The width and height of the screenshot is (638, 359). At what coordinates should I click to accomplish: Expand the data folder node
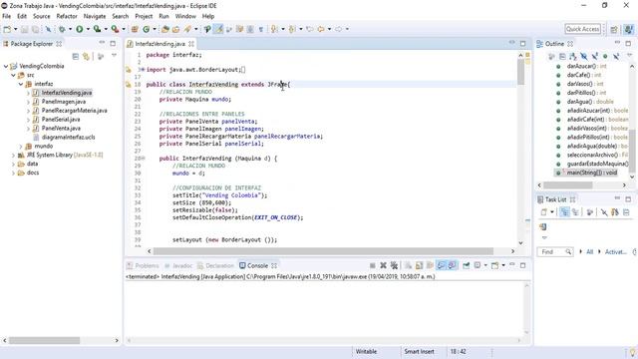[x=13, y=164]
